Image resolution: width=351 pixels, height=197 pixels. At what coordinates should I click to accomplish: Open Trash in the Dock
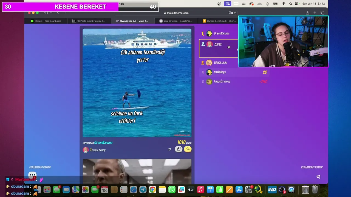(315, 190)
